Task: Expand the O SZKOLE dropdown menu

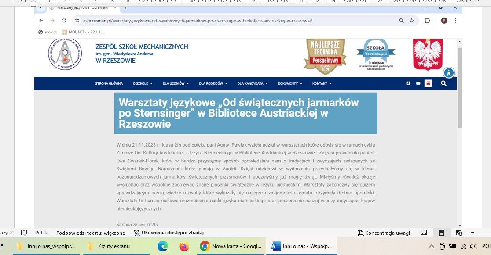Action: pos(143,83)
